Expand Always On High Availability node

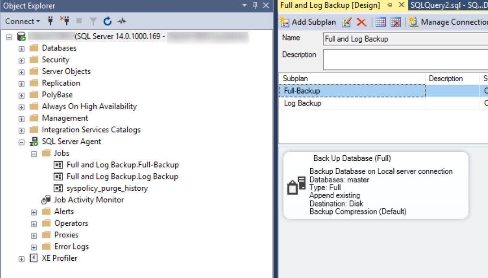(21, 107)
